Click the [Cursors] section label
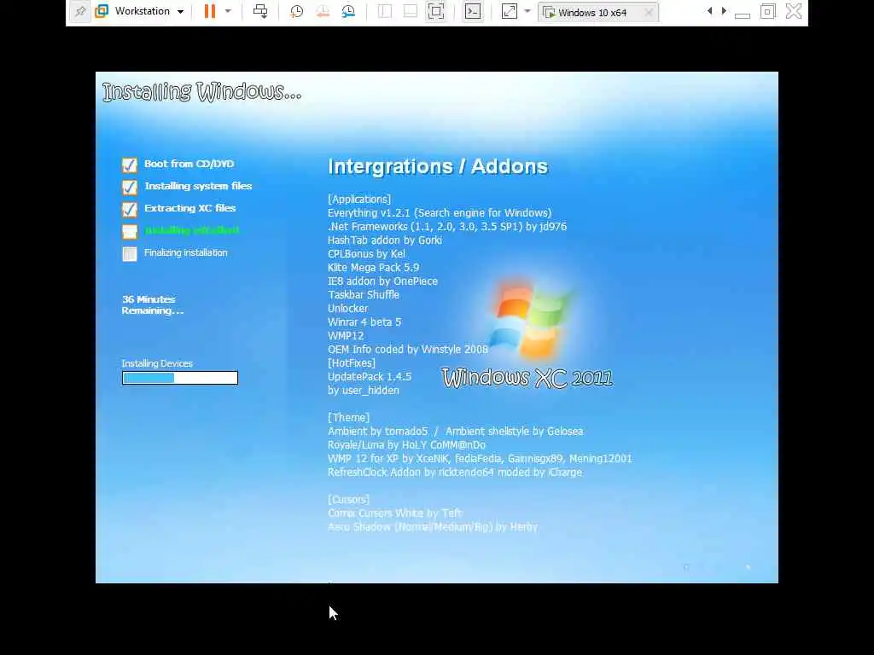 click(x=348, y=499)
